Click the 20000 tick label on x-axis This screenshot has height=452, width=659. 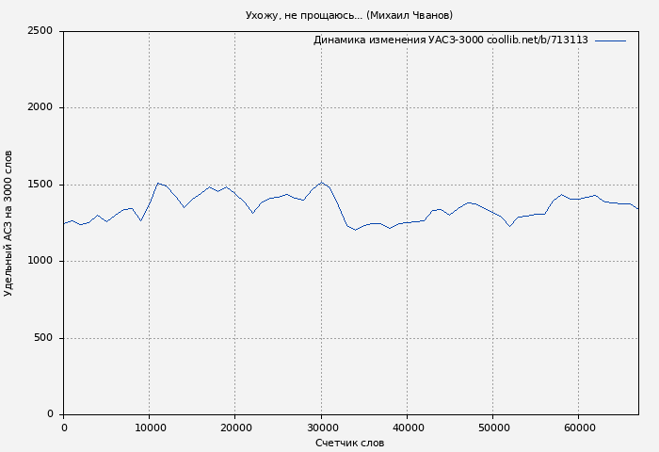(235, 428)
